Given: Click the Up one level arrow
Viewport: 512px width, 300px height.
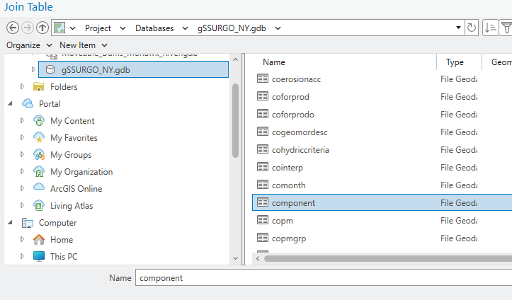Looking at the screenshot, I should (x=42, y=28).
